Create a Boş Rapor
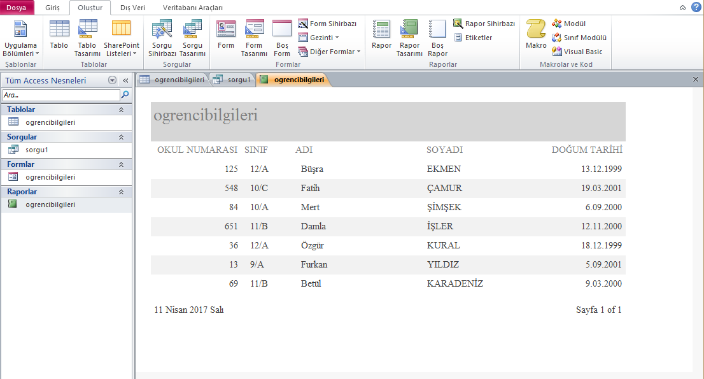 click(x=437, y=39)
